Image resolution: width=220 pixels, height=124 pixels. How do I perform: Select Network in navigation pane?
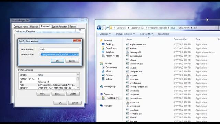(x=108, y=106)
